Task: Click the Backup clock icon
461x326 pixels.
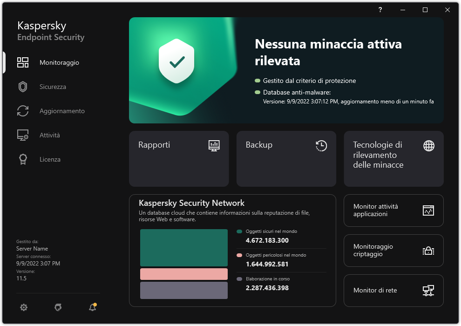Action: (321, 145)
